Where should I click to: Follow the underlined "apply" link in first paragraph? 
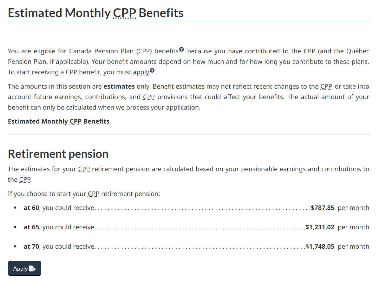pos(141,72)
